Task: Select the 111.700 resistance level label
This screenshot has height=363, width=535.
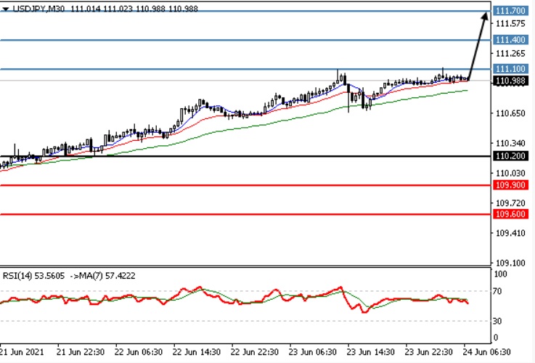Action: pyautogui.click(x=510, y=11)
